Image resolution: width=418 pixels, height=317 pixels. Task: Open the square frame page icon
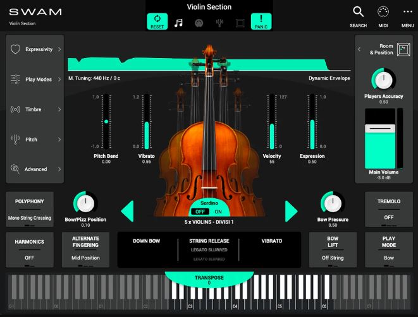point(240,23)
